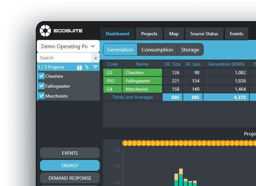Open the filter icon in Projects header
This screenshot has height=186, width=256.
95,67
